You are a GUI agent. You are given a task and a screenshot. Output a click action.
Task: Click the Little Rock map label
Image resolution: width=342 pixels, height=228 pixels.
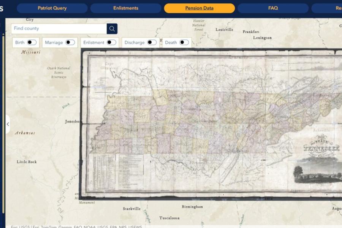point(27,161)
